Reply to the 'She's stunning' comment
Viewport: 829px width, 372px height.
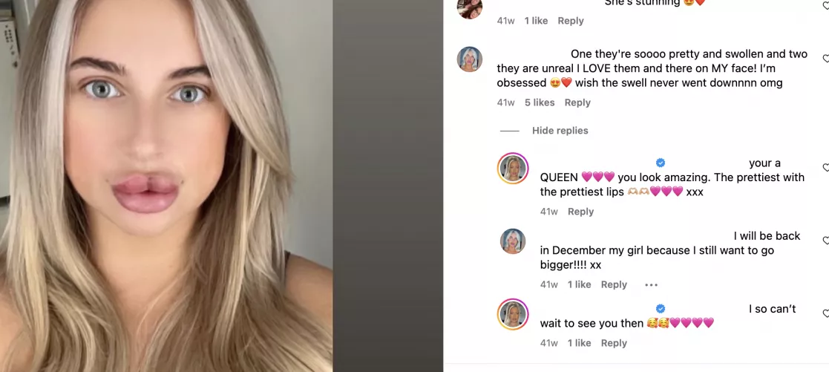coord(571,21)
